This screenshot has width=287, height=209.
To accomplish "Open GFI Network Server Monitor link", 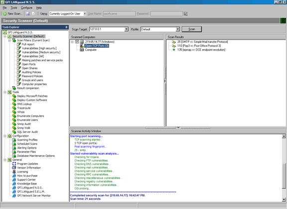I will click(x=34, y=196).
